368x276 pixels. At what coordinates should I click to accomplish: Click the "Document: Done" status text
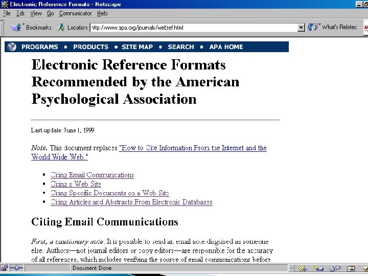coord(92,268)
